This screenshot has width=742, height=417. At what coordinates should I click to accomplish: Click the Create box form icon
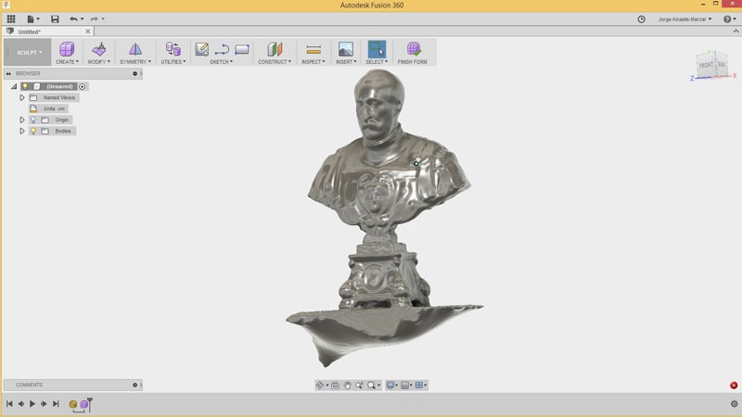pyautogui.click(x=67, y=48)
